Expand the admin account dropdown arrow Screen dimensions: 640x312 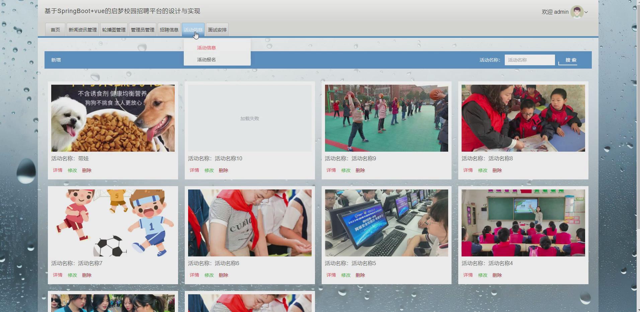pyautogui.click(x=586, y=12)
